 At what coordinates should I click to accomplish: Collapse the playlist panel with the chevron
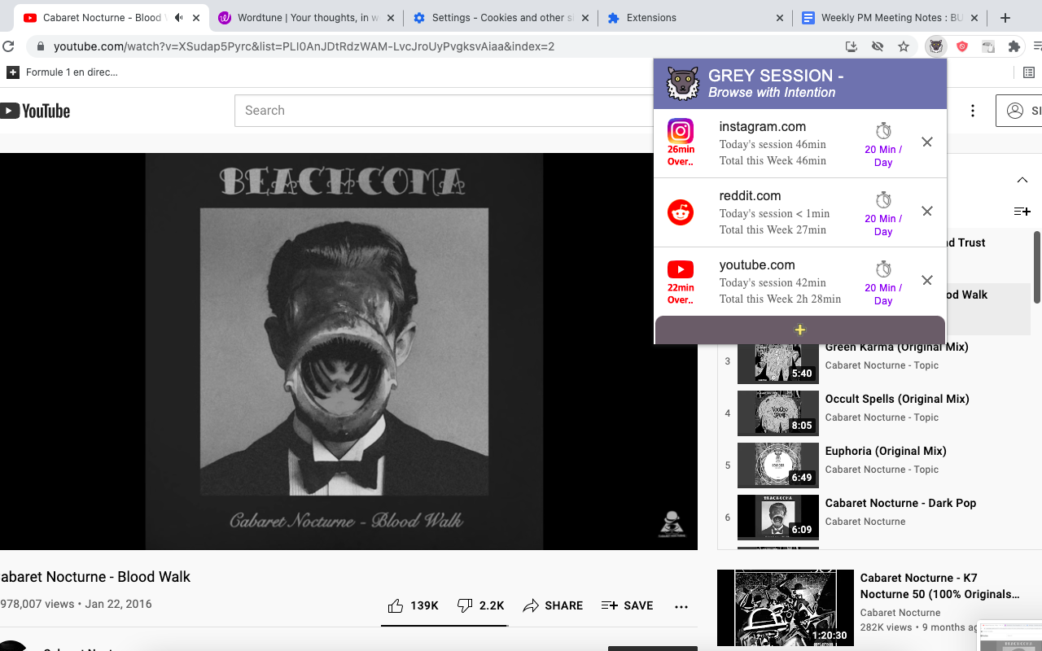coord(1022,180)
